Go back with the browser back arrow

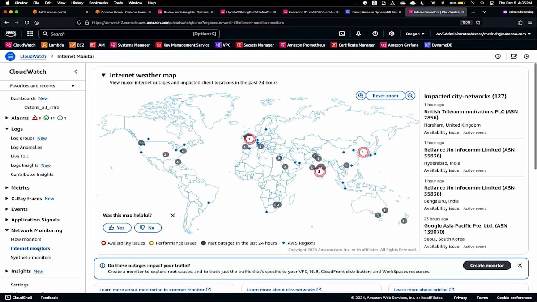(7, 22)
